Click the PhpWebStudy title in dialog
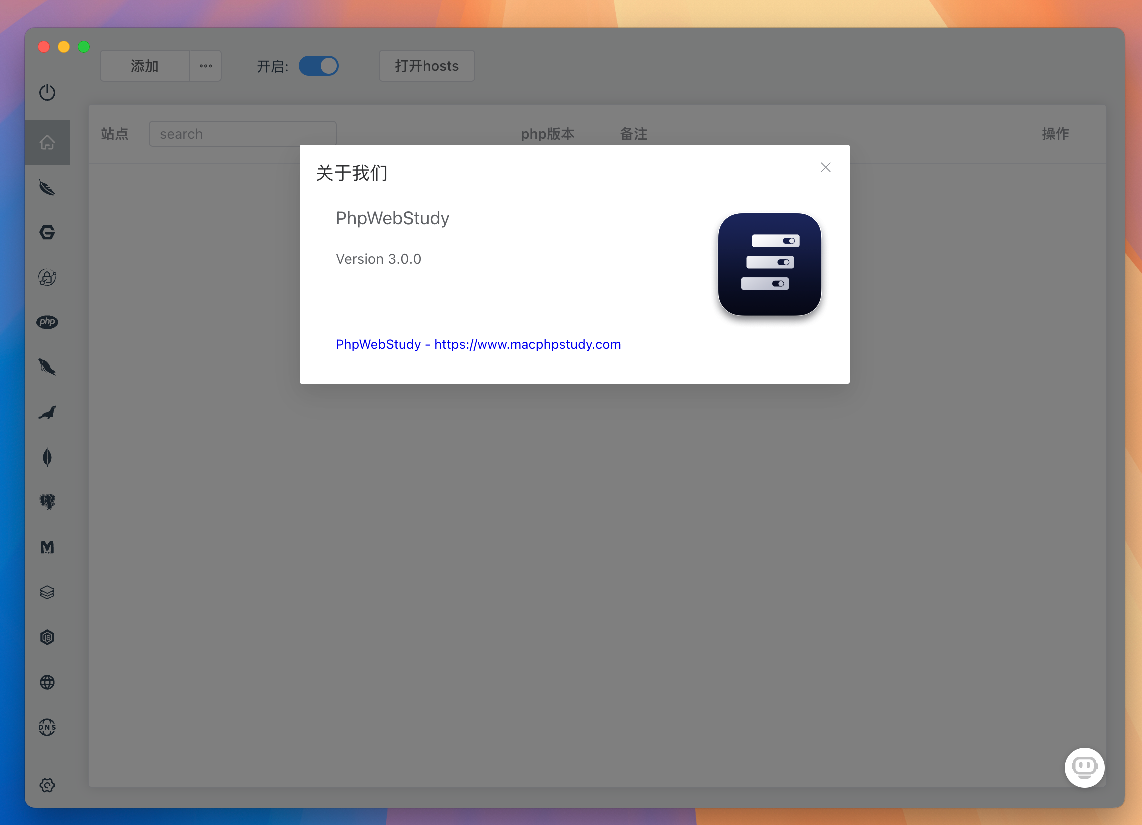The width and height of the screenshot is (1142, 825). [393, 218]
